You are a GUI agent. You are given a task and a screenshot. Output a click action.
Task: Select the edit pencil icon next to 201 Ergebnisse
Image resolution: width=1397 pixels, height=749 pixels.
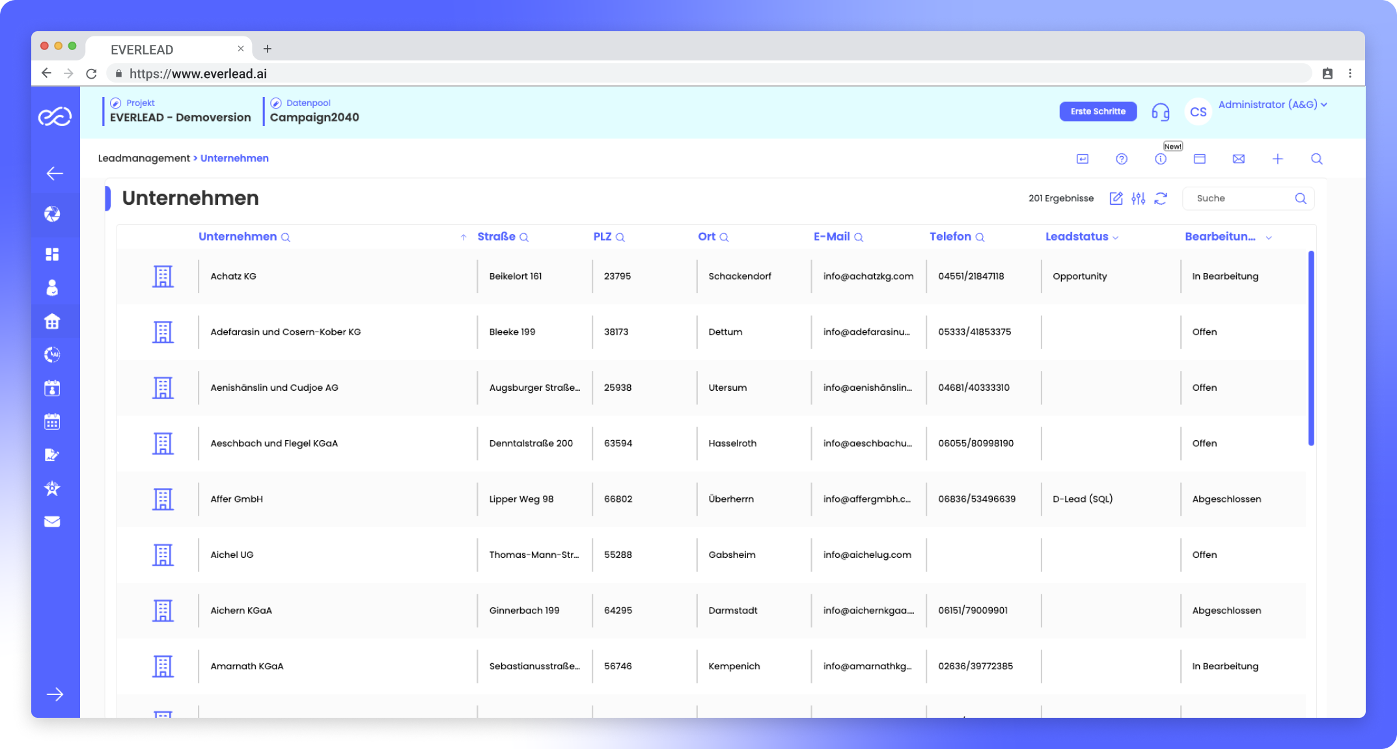click(x=1116, y=198)
